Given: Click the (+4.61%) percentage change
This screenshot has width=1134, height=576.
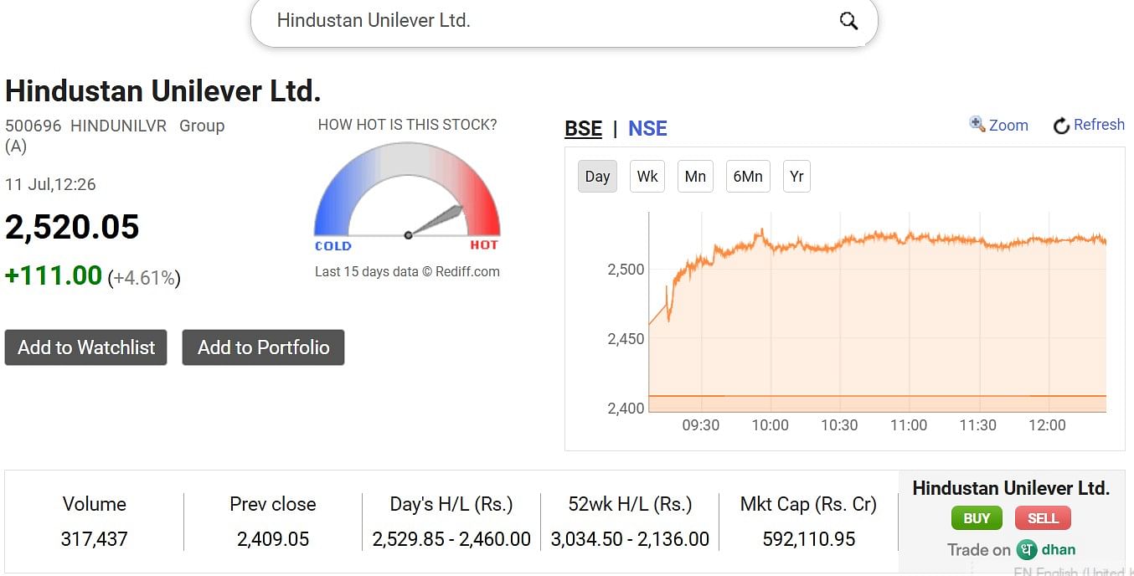Looking at the screenshot, I should tap(144, 278).
